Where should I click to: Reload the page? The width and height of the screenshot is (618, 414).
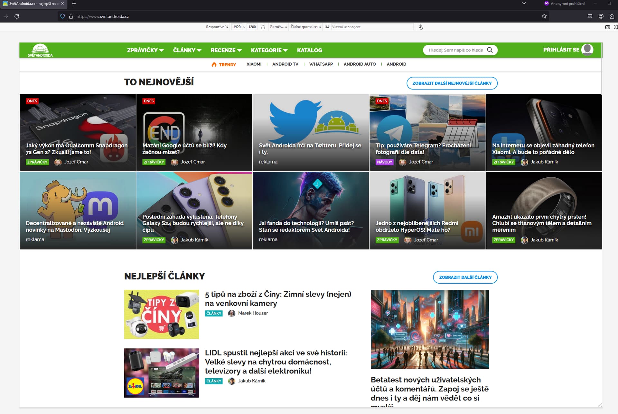tap(17, 16)
